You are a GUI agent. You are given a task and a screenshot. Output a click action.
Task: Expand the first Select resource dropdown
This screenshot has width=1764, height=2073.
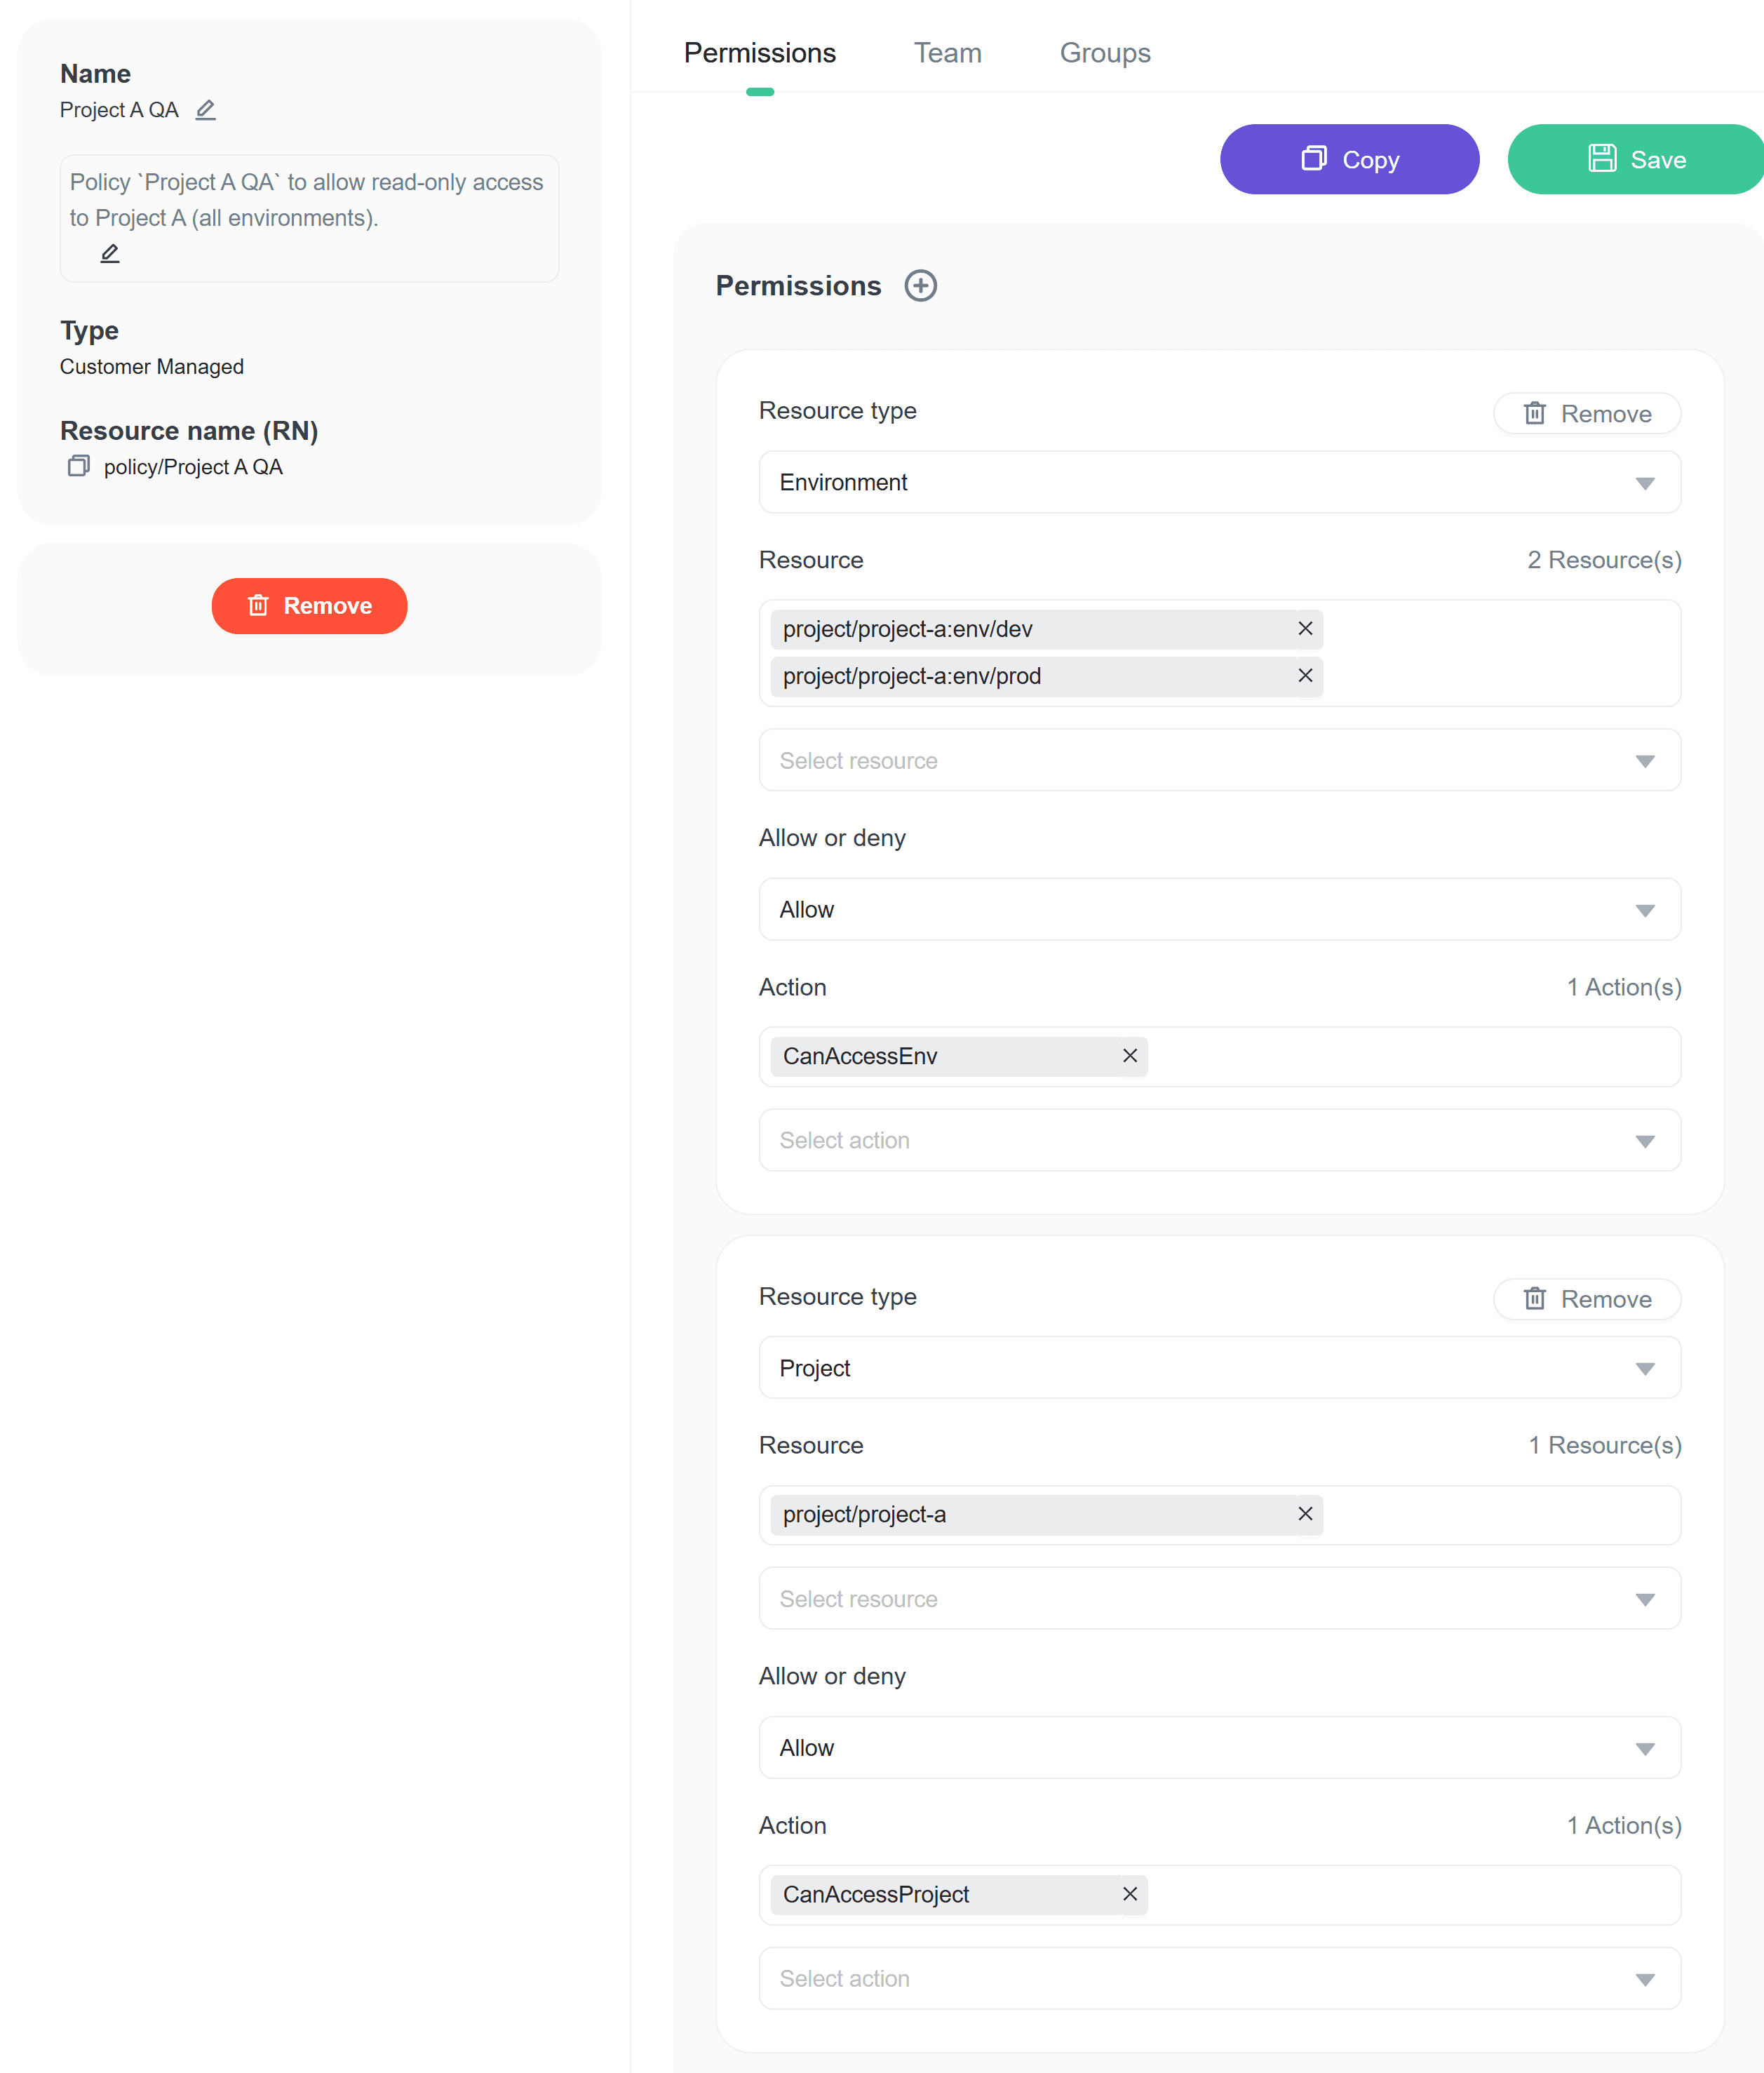point(1219,761)
